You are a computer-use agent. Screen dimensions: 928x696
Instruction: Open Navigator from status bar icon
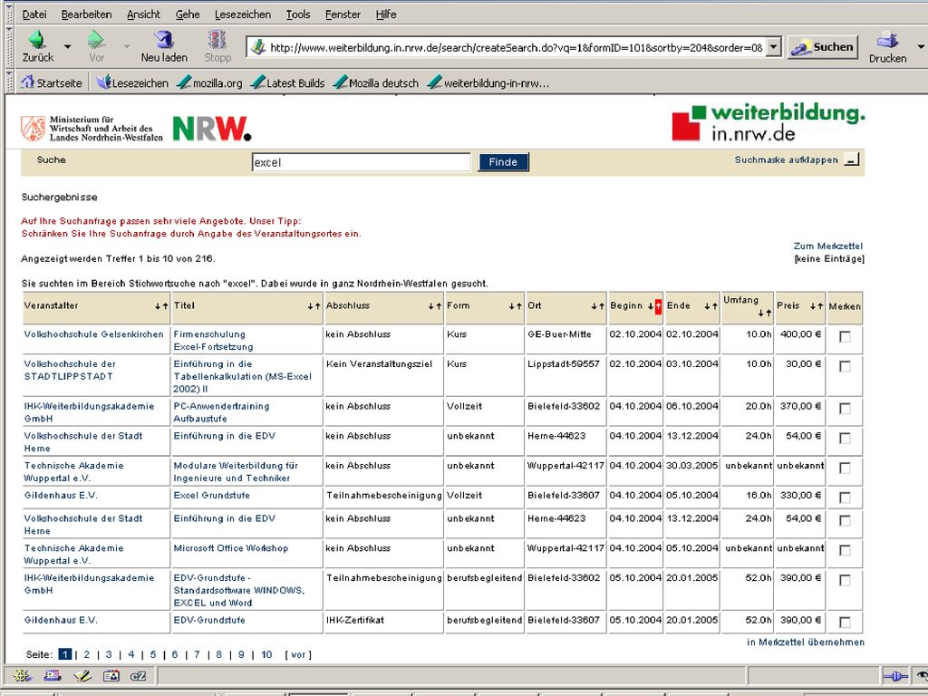(23, 676)
